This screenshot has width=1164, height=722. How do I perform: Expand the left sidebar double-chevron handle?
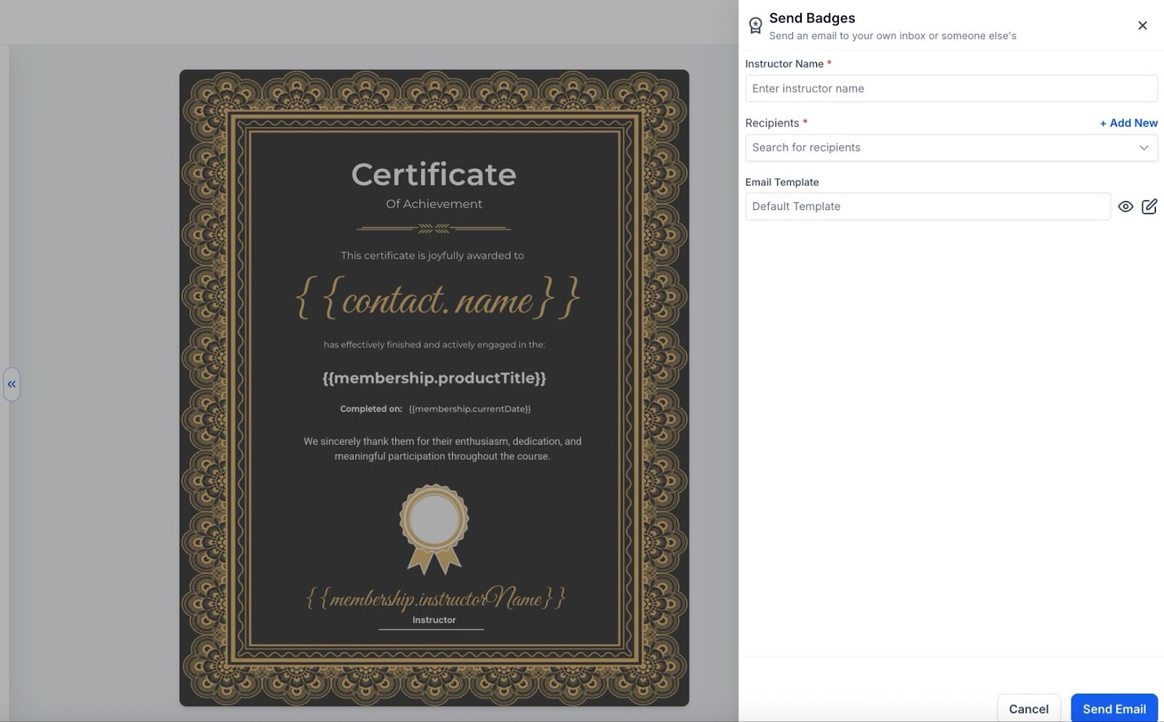(12, 384)
